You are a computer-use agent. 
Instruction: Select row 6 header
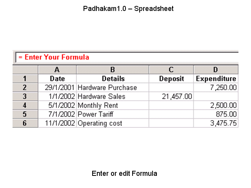coord(25,123)
